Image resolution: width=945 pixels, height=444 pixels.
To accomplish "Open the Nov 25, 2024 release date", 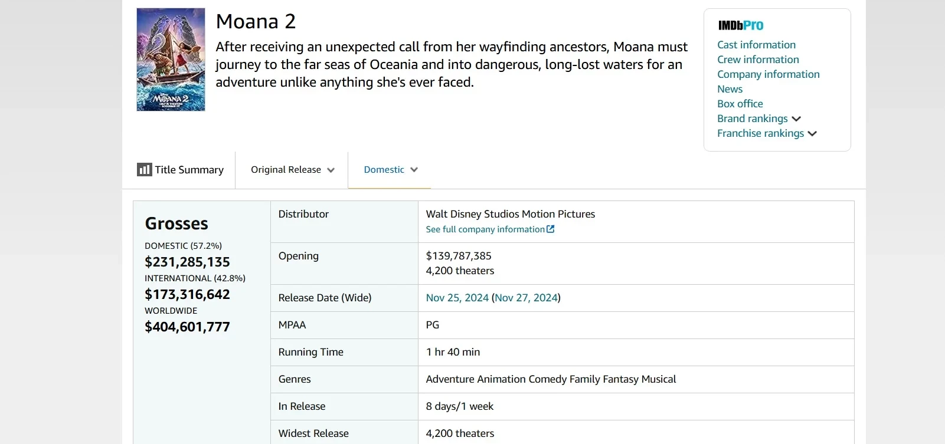I will (x=457, y=298).
